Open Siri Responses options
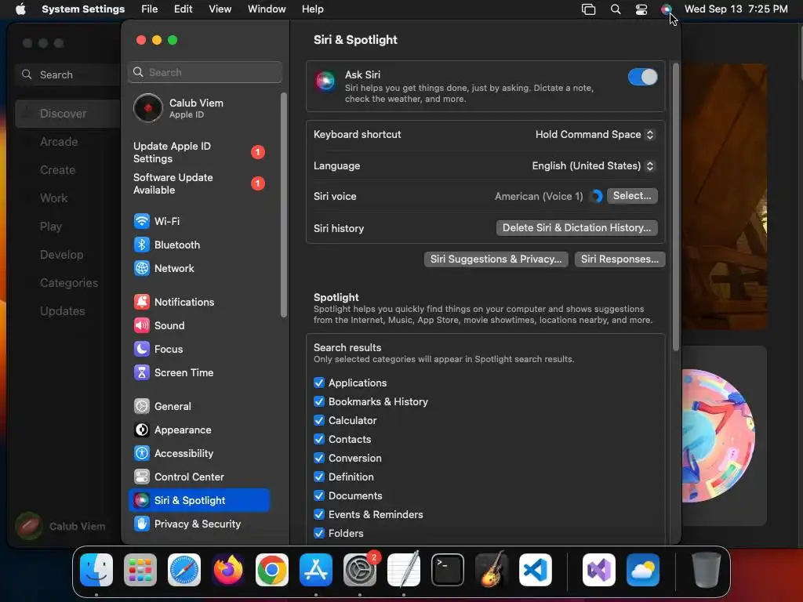This screenshot has height=602, width=803. (620, 259)
